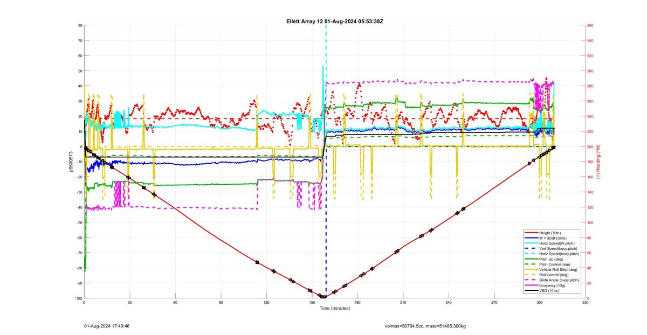Click x-axis time tick label "300"

(540, 303)
